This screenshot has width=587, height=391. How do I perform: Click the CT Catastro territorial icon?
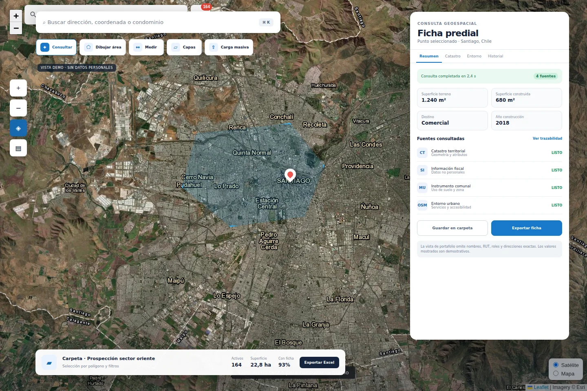[422, 153]
